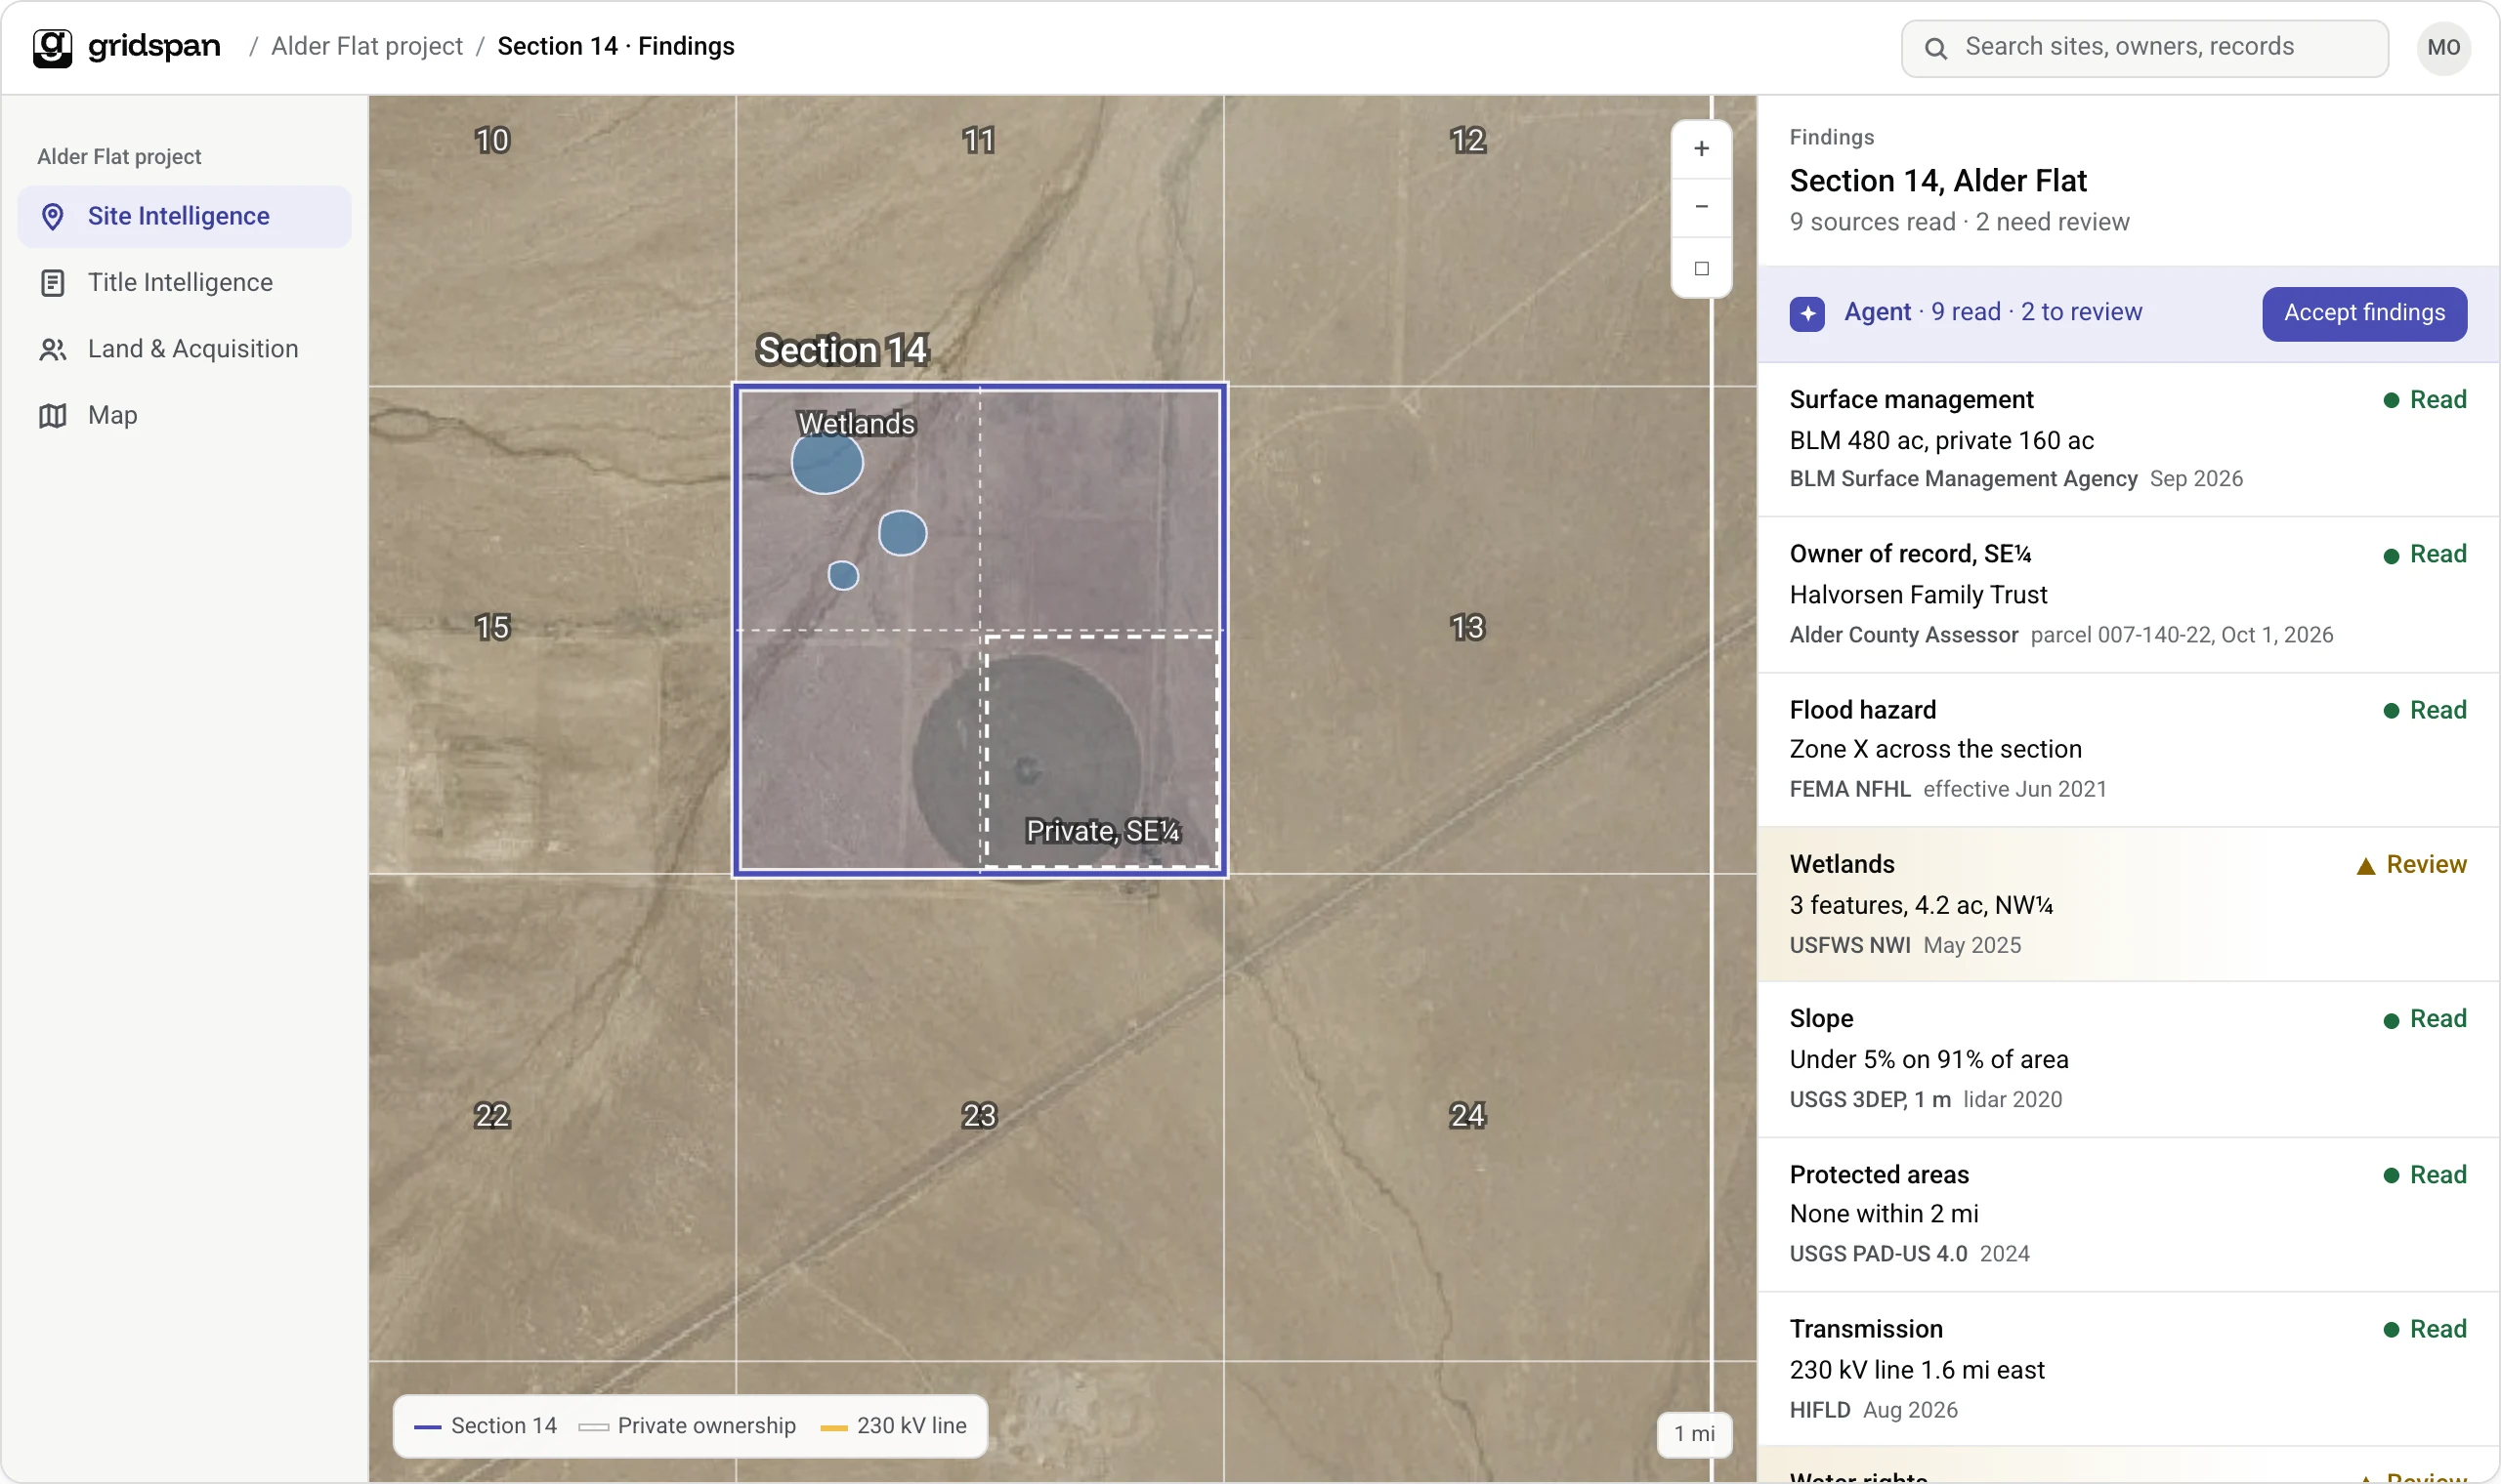Viewport: 2501px width, 1484px height.
Task: Go to Alder Flat project breadcrumb
Action: (366, 46)
